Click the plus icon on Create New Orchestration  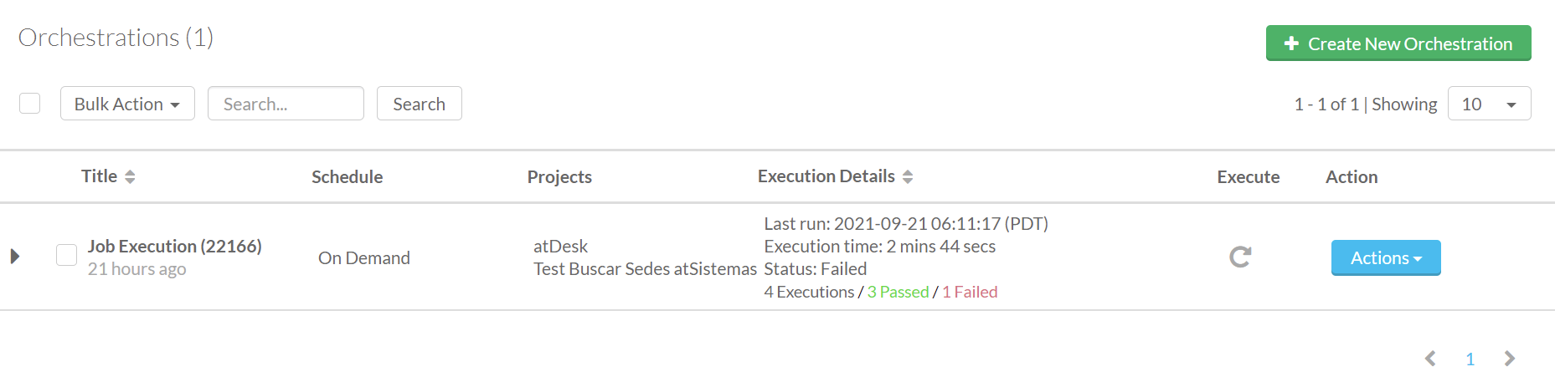1291,43
